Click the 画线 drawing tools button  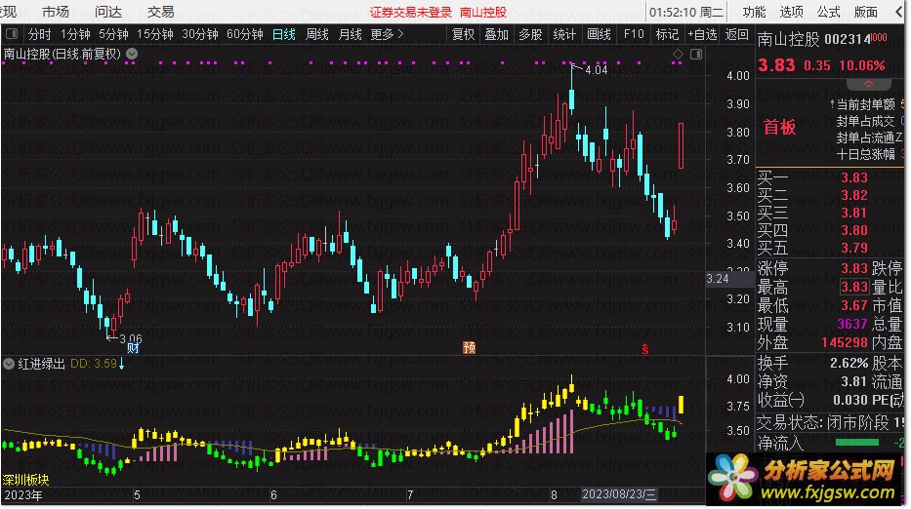(599, 34)
